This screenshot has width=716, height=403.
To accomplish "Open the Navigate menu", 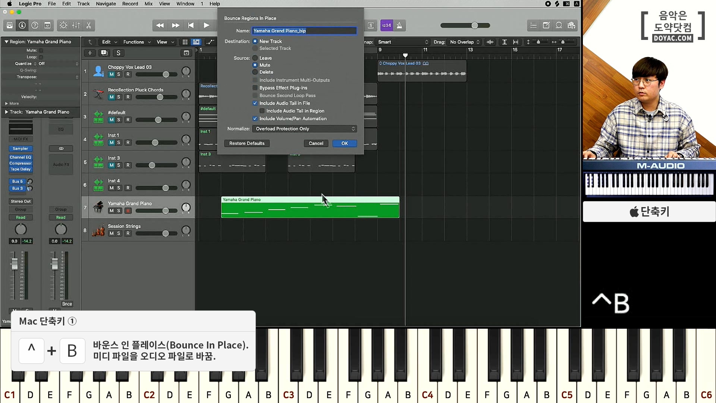I will 106,4.
